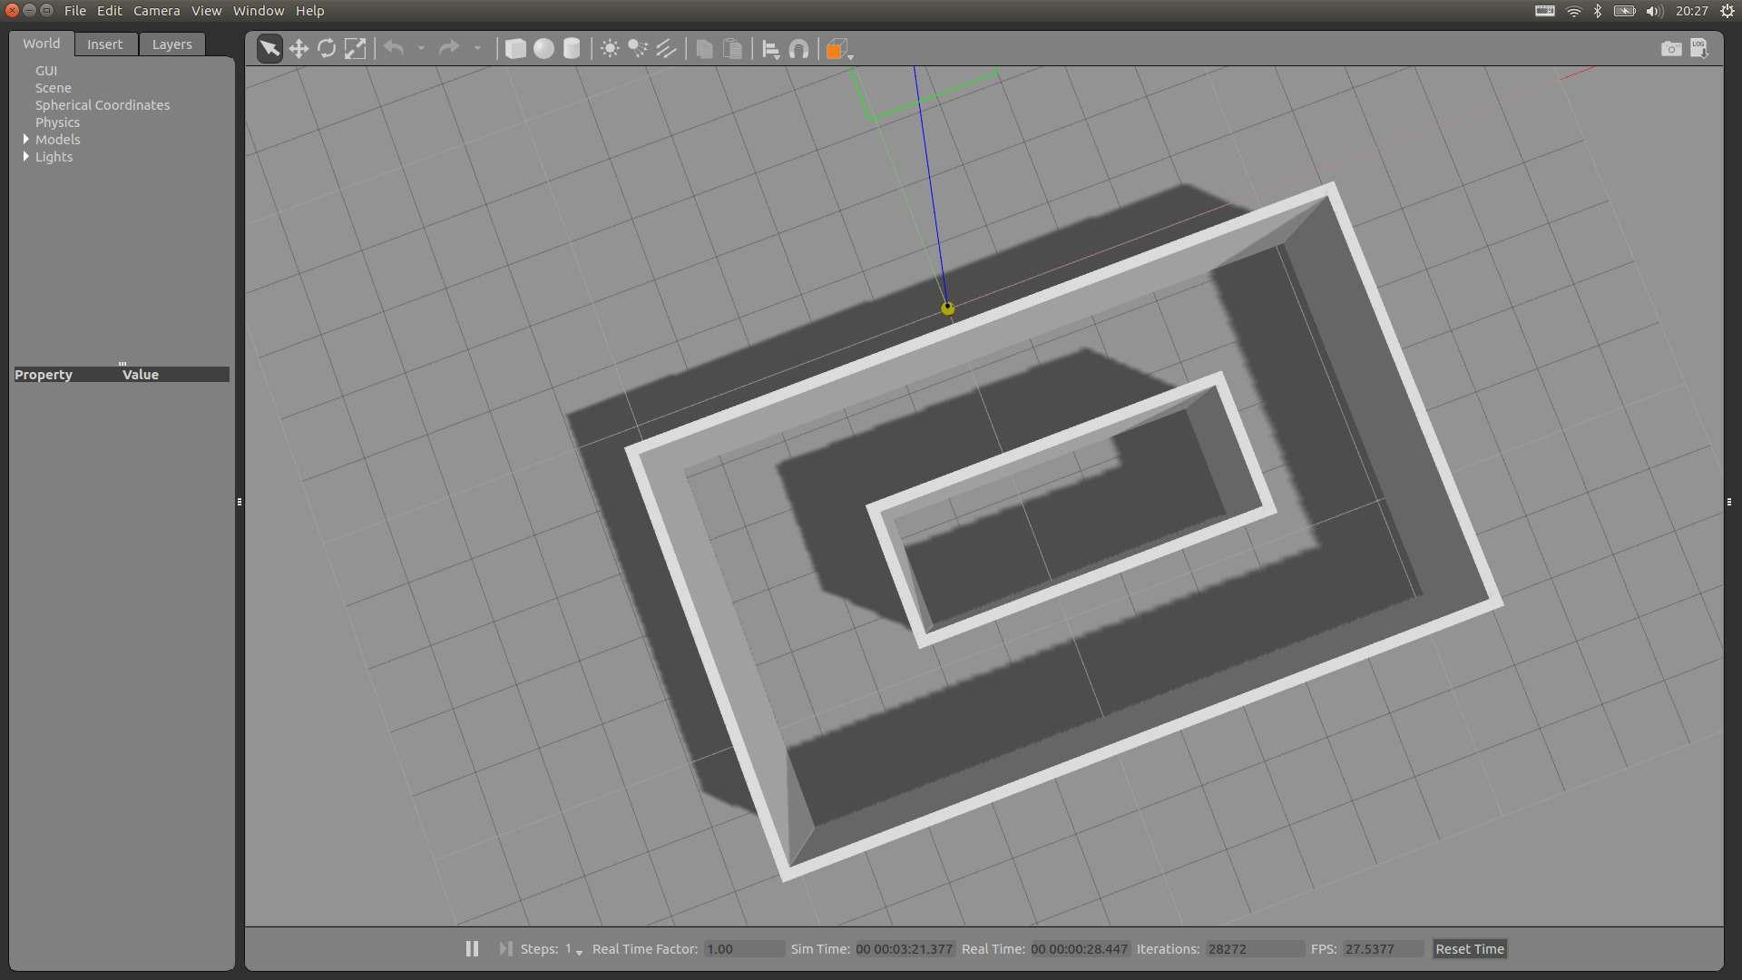
Task: Open the Camera menu
Action: tap(156, 11)
